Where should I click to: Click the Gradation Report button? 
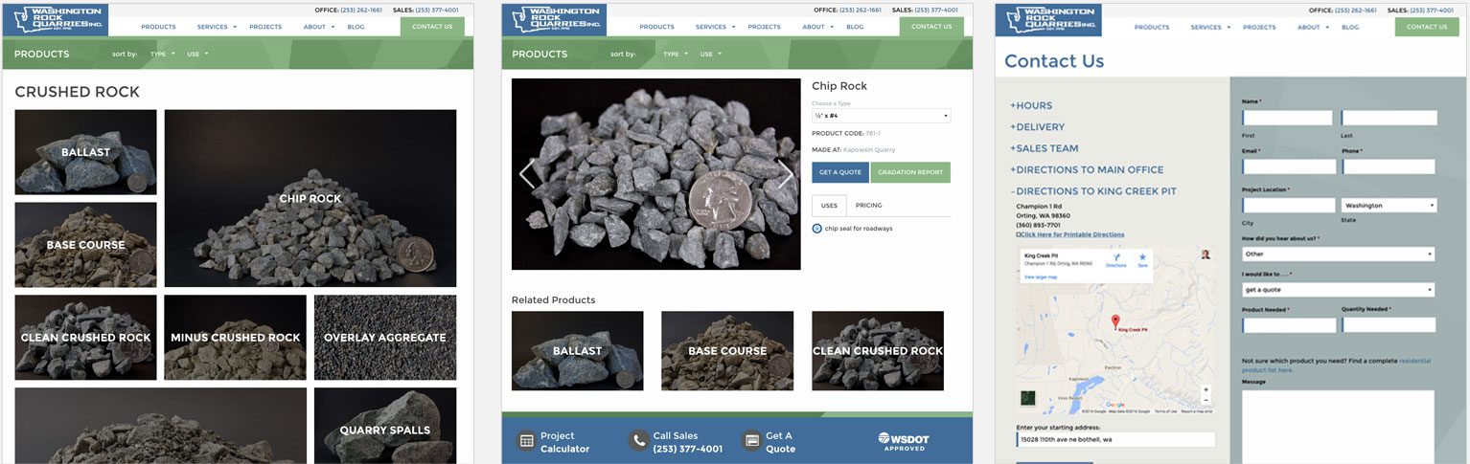910,172
